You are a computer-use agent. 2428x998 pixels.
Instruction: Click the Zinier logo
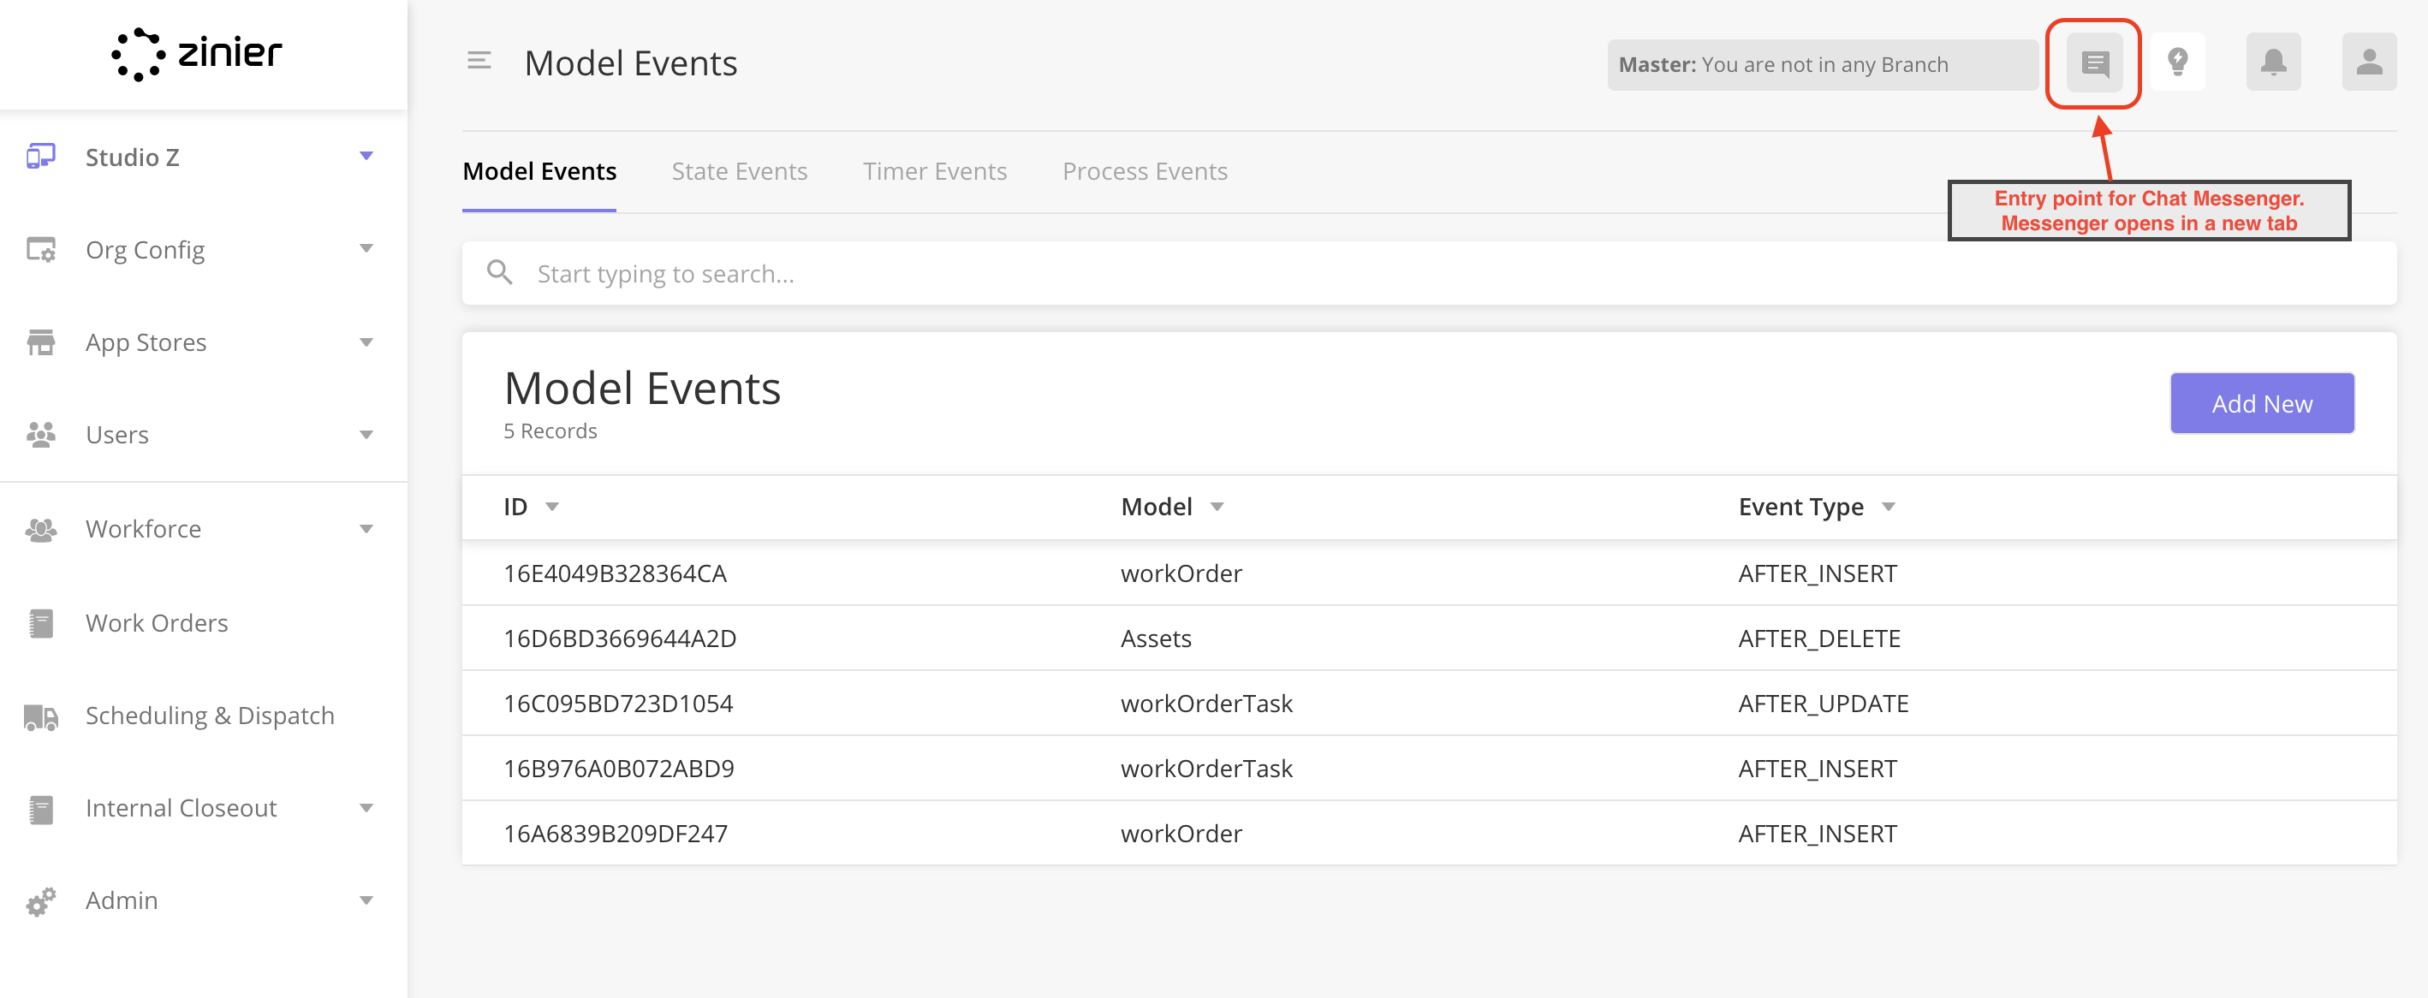(x=196, y=54)
